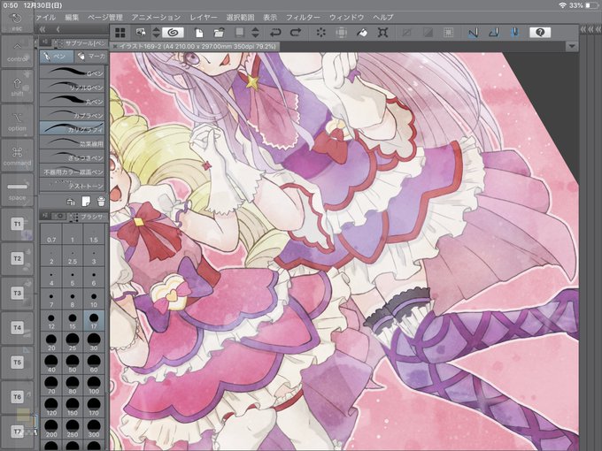Open the フィルター menu
This screenshot has height=451, width=602.
303,18
